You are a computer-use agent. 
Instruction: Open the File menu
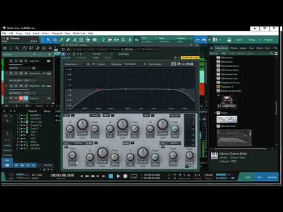4,33
